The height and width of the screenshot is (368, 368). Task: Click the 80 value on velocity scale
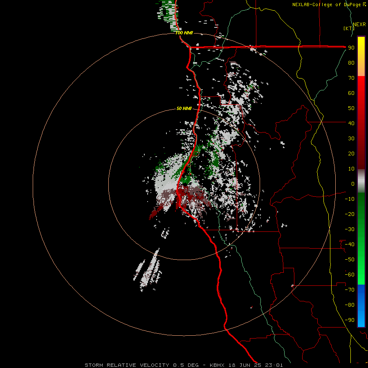point(351,63)
